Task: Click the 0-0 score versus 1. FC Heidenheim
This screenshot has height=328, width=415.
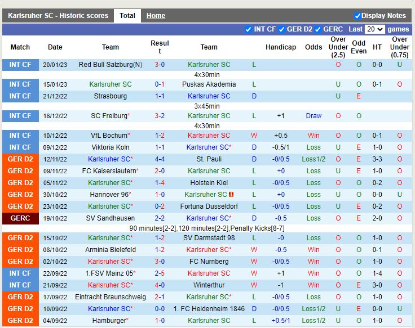Action: 160,309
